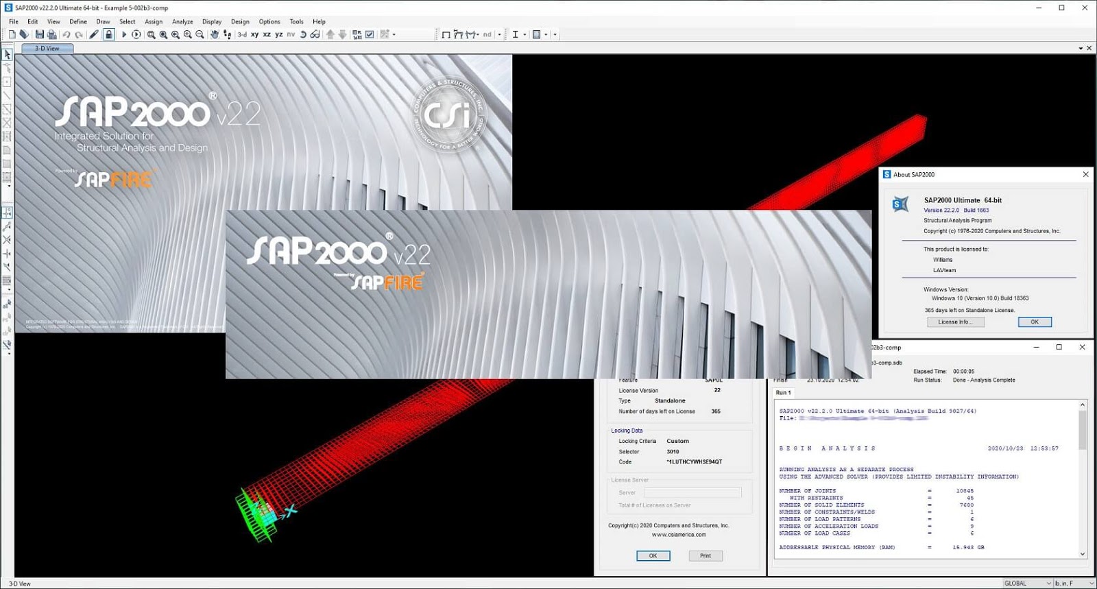
Task: Set view to the xz plane
Action: (x=267, y=34)
